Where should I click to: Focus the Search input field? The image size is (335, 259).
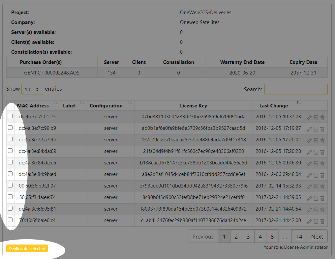[x=296, y=89]
